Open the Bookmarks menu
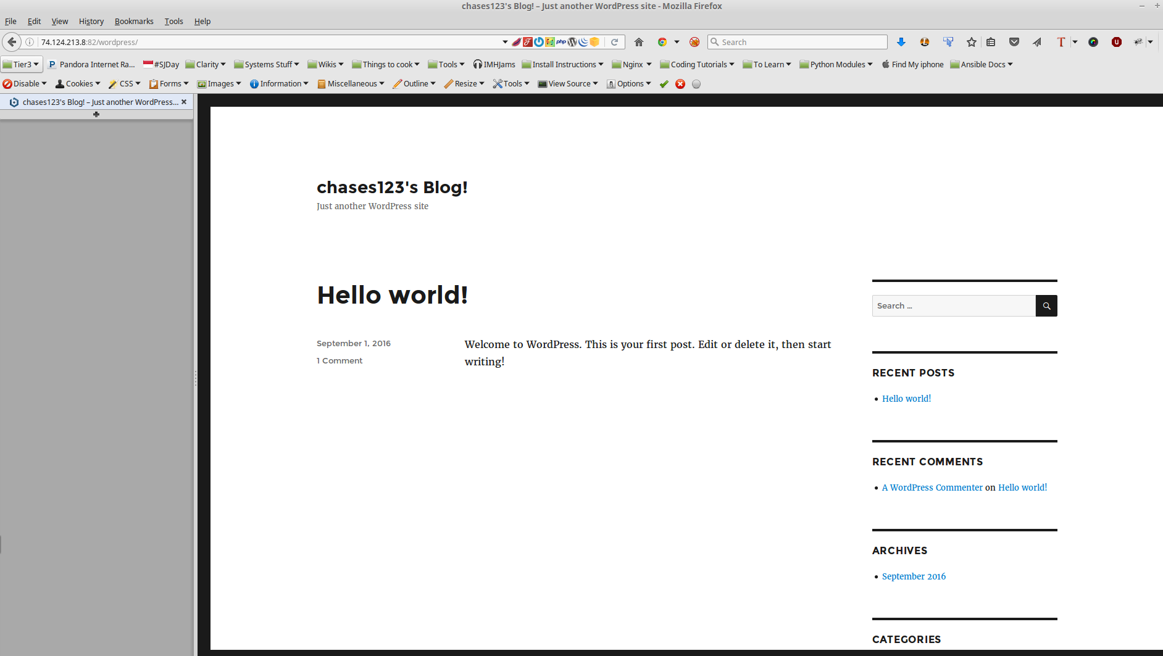 coord(134,21)
